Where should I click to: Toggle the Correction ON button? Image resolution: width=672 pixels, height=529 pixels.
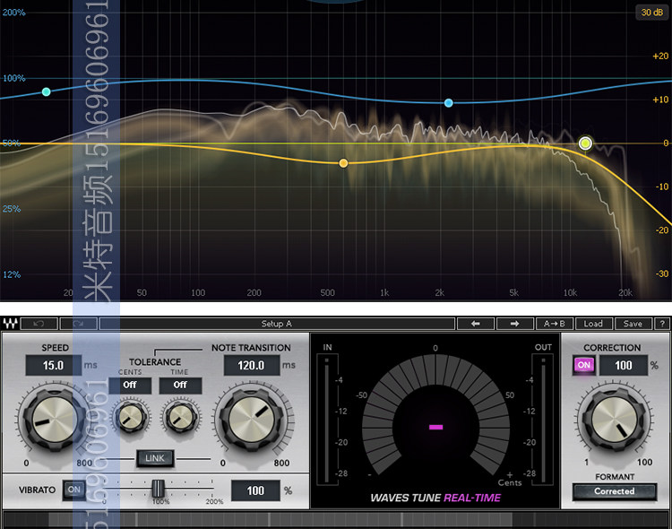point(583,365)
